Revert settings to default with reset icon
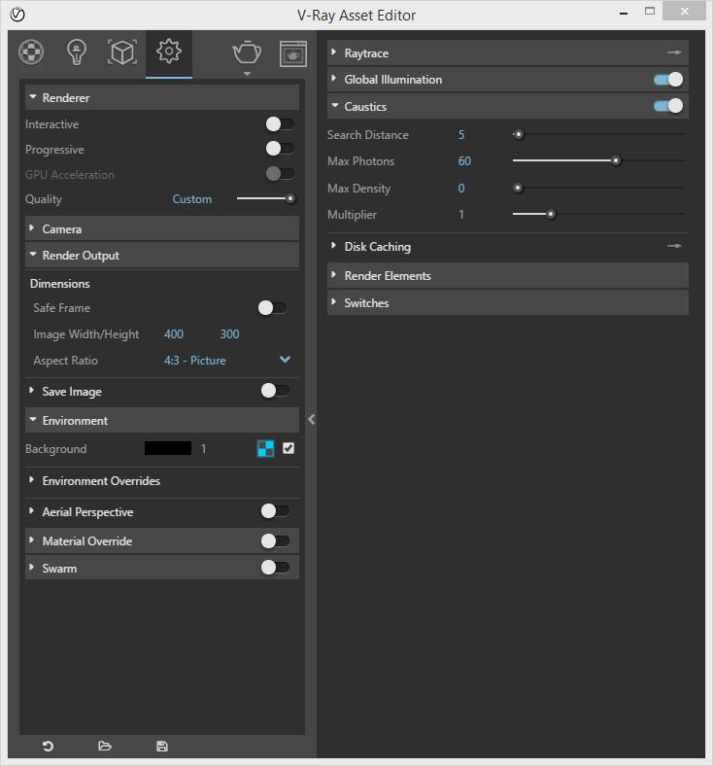 48,746
